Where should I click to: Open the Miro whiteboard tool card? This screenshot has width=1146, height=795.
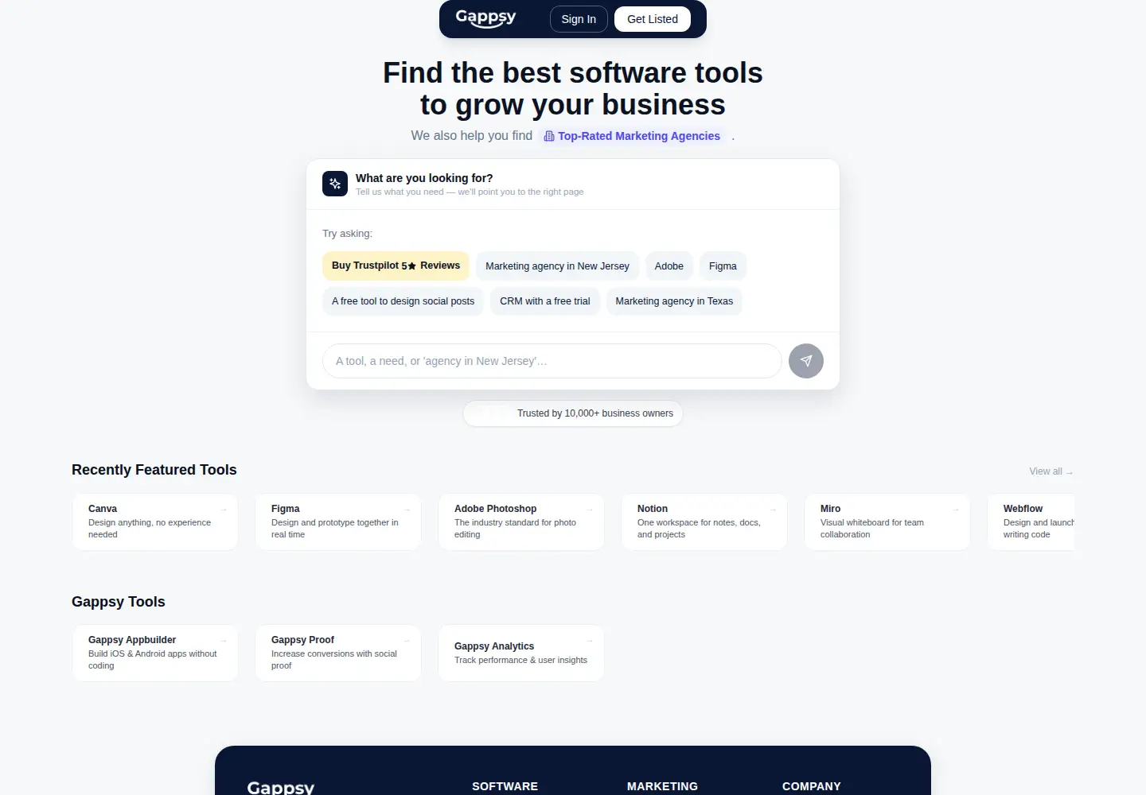point(887,522)
